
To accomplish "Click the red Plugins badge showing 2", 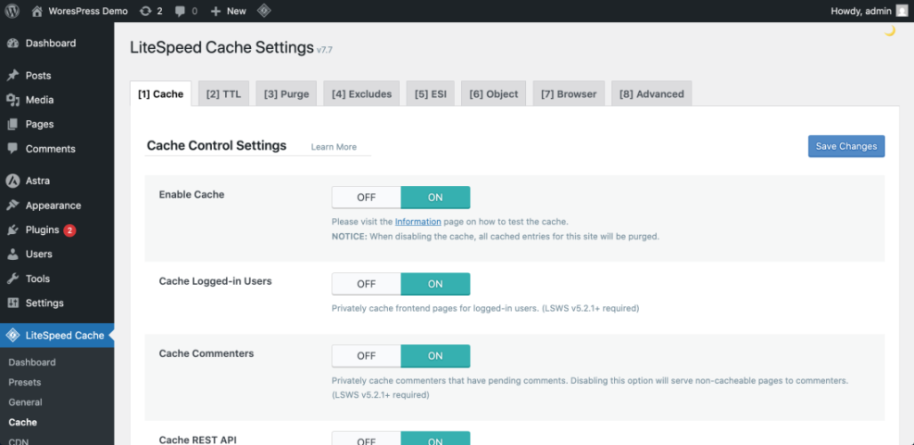I will pyautogui.click(x=69, y=230).
